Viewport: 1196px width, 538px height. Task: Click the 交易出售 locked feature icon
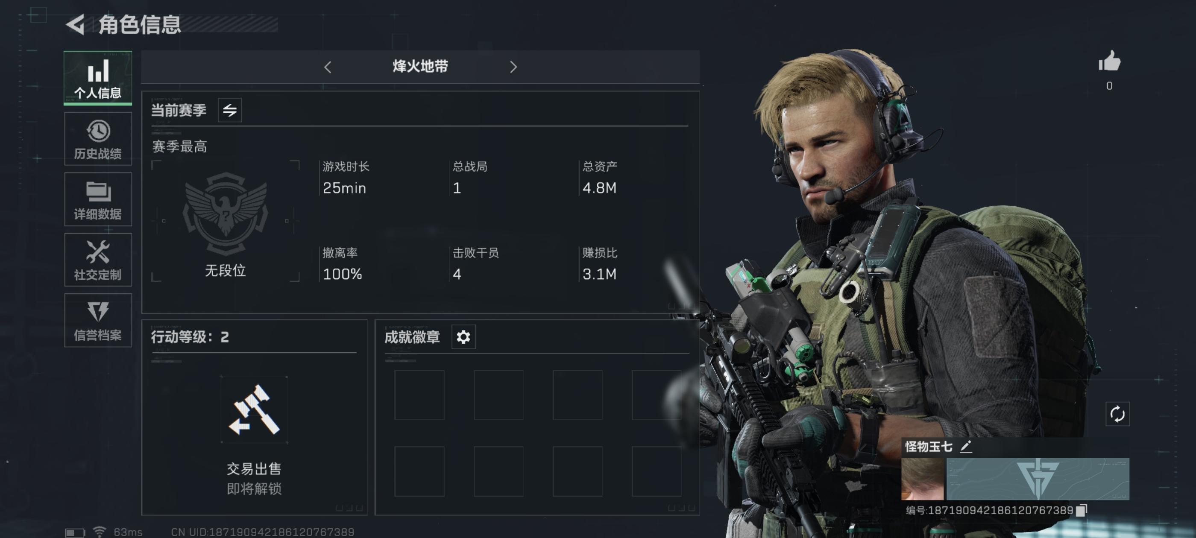point(254,410)
